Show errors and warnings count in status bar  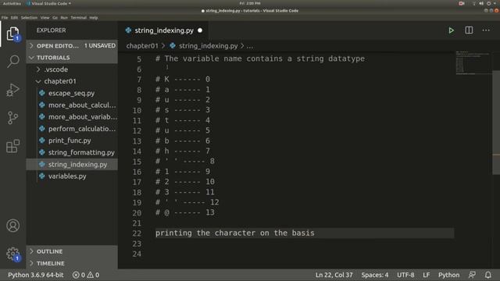click(86, 275)
